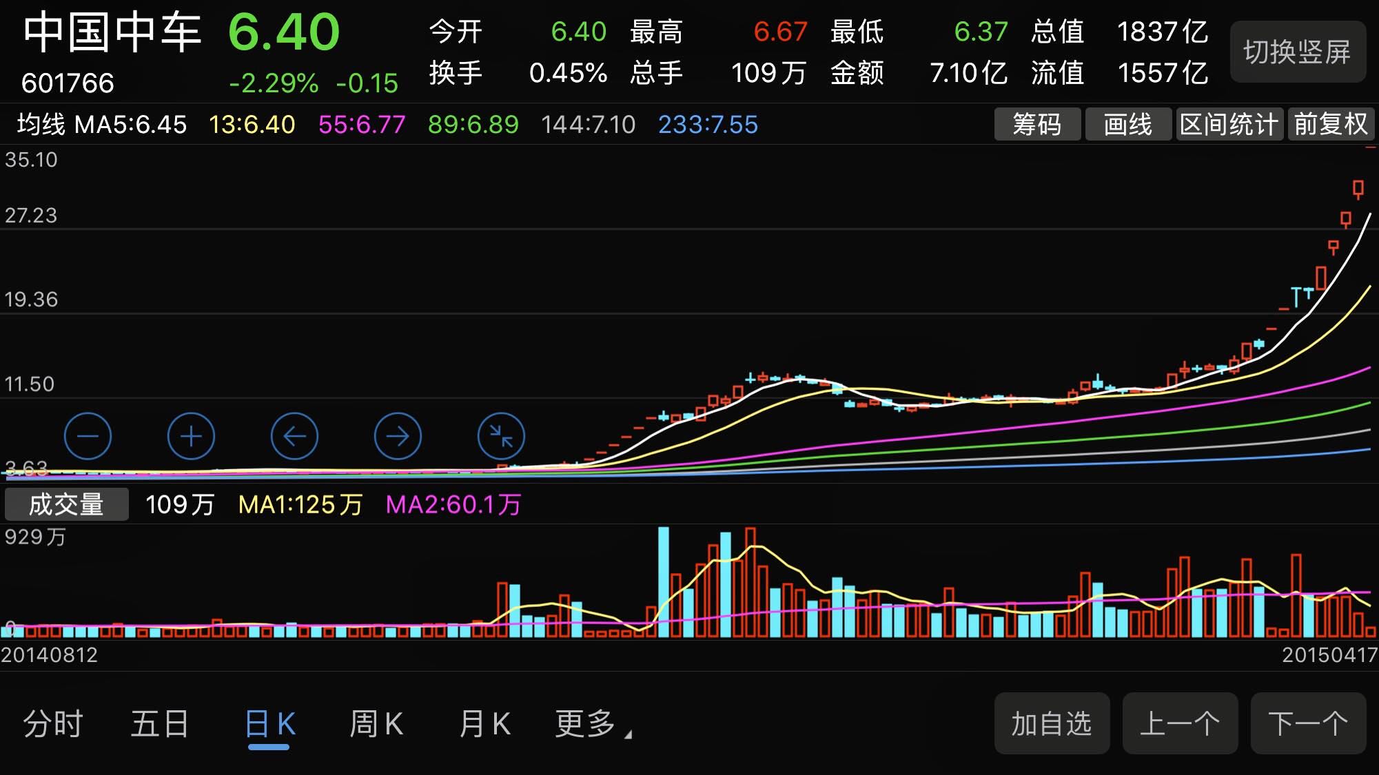
Task: Tap the 均线 moving average label
Action: pyautogui.click(x=41, y=124)
